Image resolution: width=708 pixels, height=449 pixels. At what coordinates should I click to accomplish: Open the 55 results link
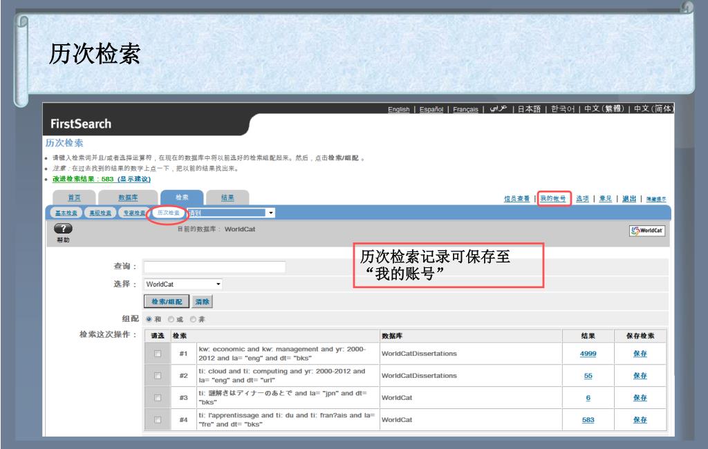tap(588, 376)
